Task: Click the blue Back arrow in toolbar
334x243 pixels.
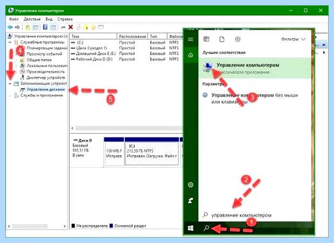Action: click(x=10, y=27)
